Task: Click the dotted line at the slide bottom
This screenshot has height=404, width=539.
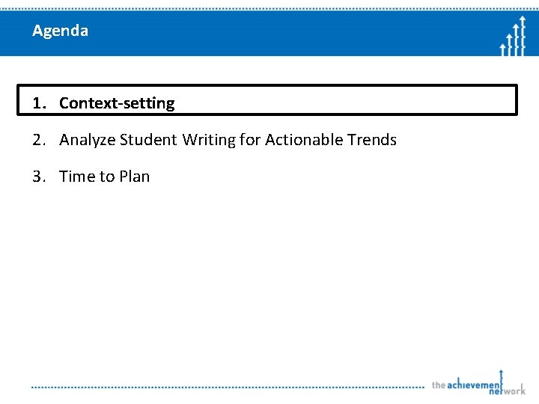Action: tap(225, 387)
